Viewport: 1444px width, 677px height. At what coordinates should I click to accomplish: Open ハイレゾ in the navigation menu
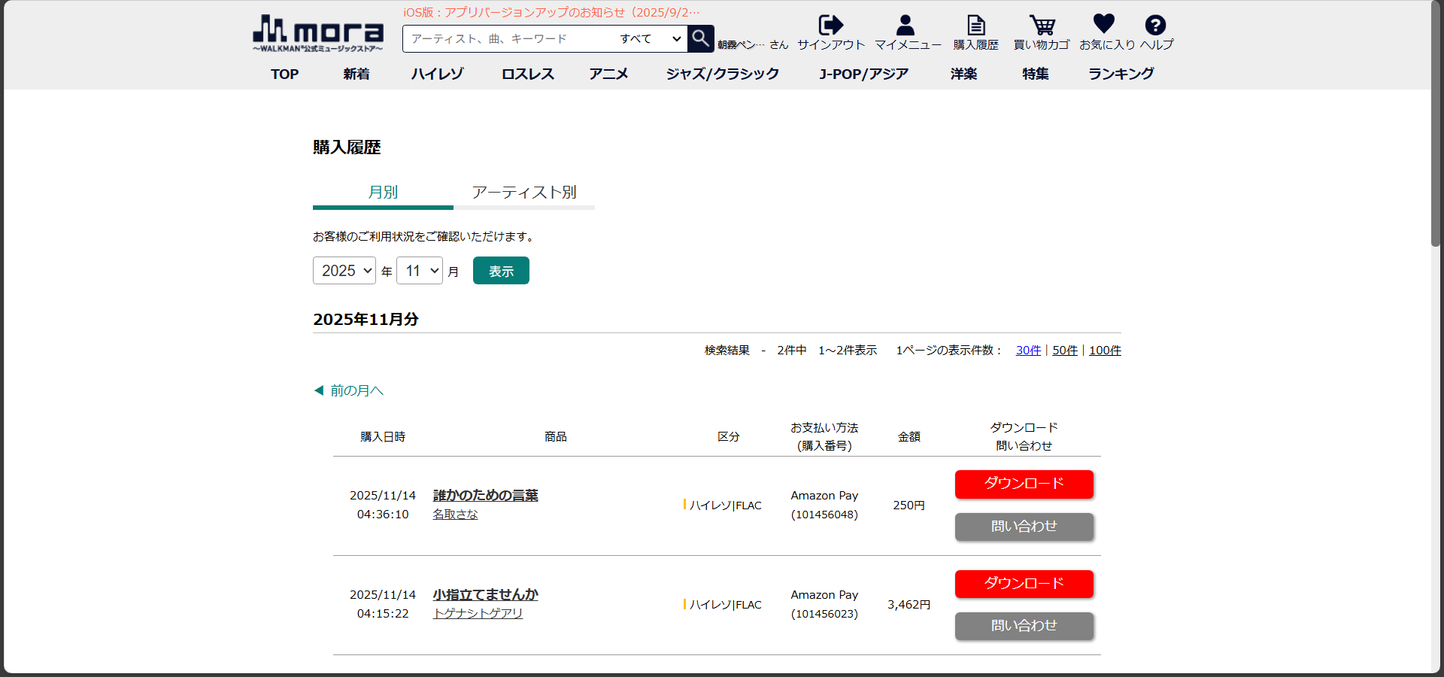(437, 74)
